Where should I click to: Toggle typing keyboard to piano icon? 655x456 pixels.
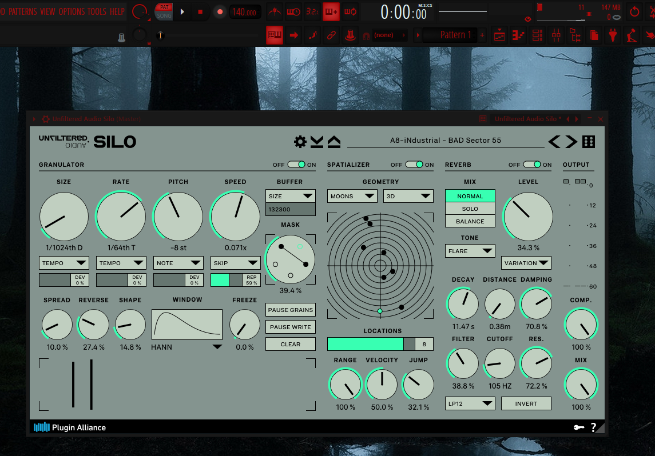pos(275,35)
